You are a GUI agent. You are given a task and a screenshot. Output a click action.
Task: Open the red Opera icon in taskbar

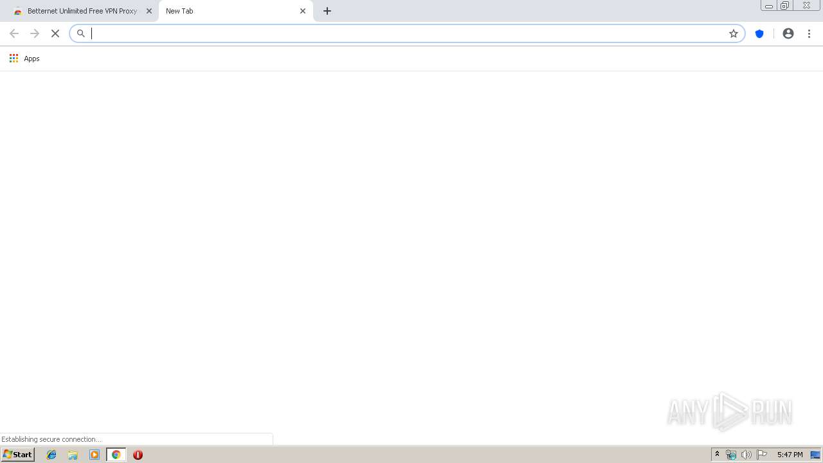(138, 455)
